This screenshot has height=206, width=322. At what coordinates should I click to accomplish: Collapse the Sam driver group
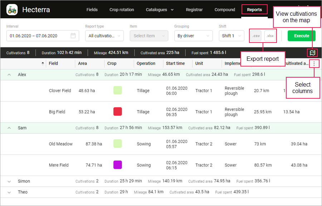(9, 128)
